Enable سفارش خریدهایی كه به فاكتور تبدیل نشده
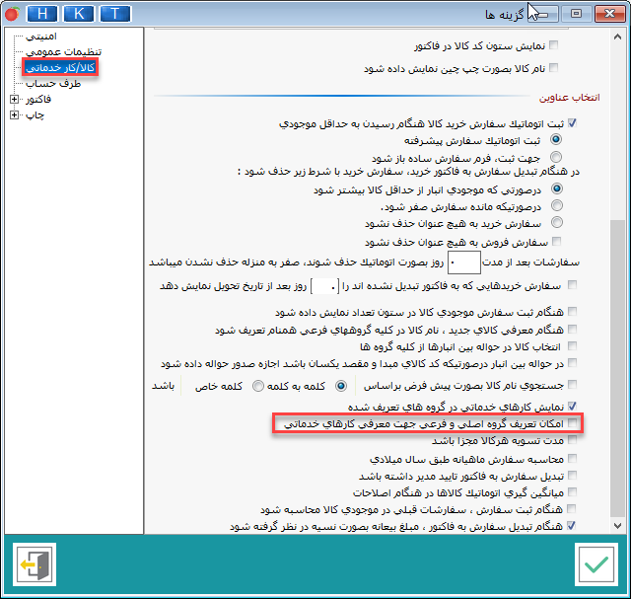631x599 pixels. click(x=572, y=285)
